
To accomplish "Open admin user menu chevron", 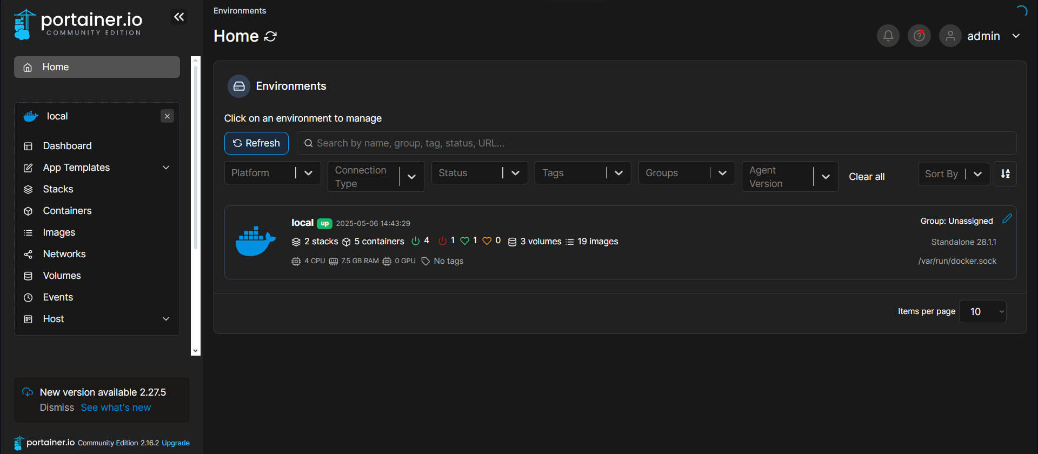I will [1016, 36].
